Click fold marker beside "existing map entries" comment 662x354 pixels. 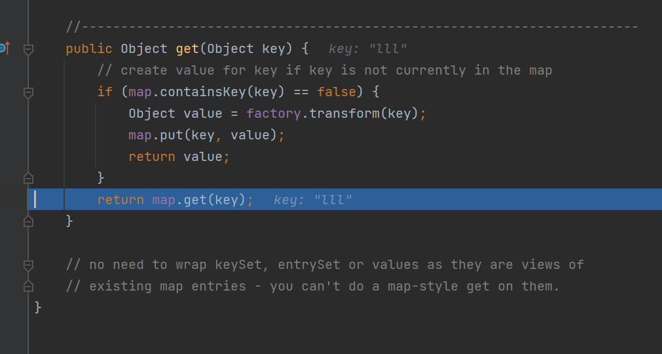pos(28,287)
